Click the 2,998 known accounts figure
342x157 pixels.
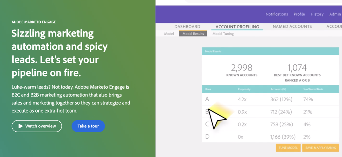click(x=242, y=68)
